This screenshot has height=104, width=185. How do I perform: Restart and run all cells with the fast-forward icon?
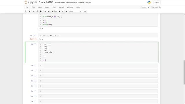click(66, 11)
